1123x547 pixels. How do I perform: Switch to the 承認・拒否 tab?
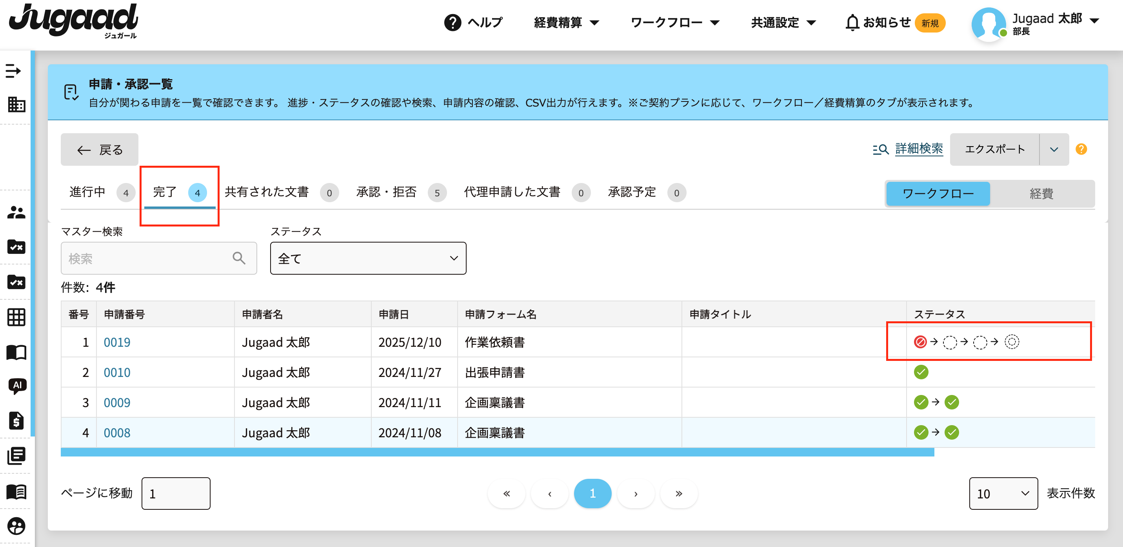click(x=386, y=192)
